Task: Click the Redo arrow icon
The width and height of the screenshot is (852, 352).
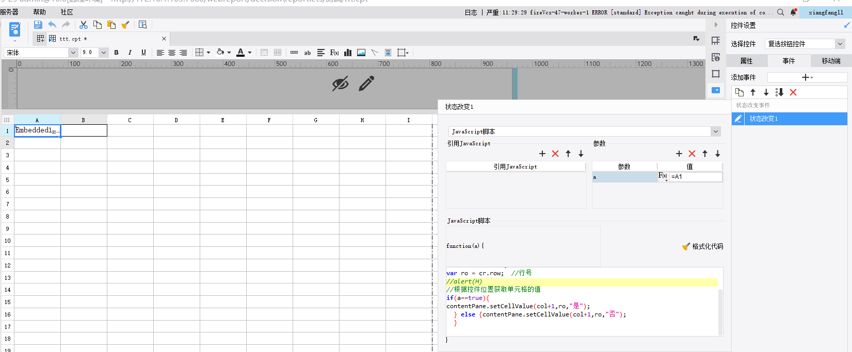Action: (x=66, y=25)
